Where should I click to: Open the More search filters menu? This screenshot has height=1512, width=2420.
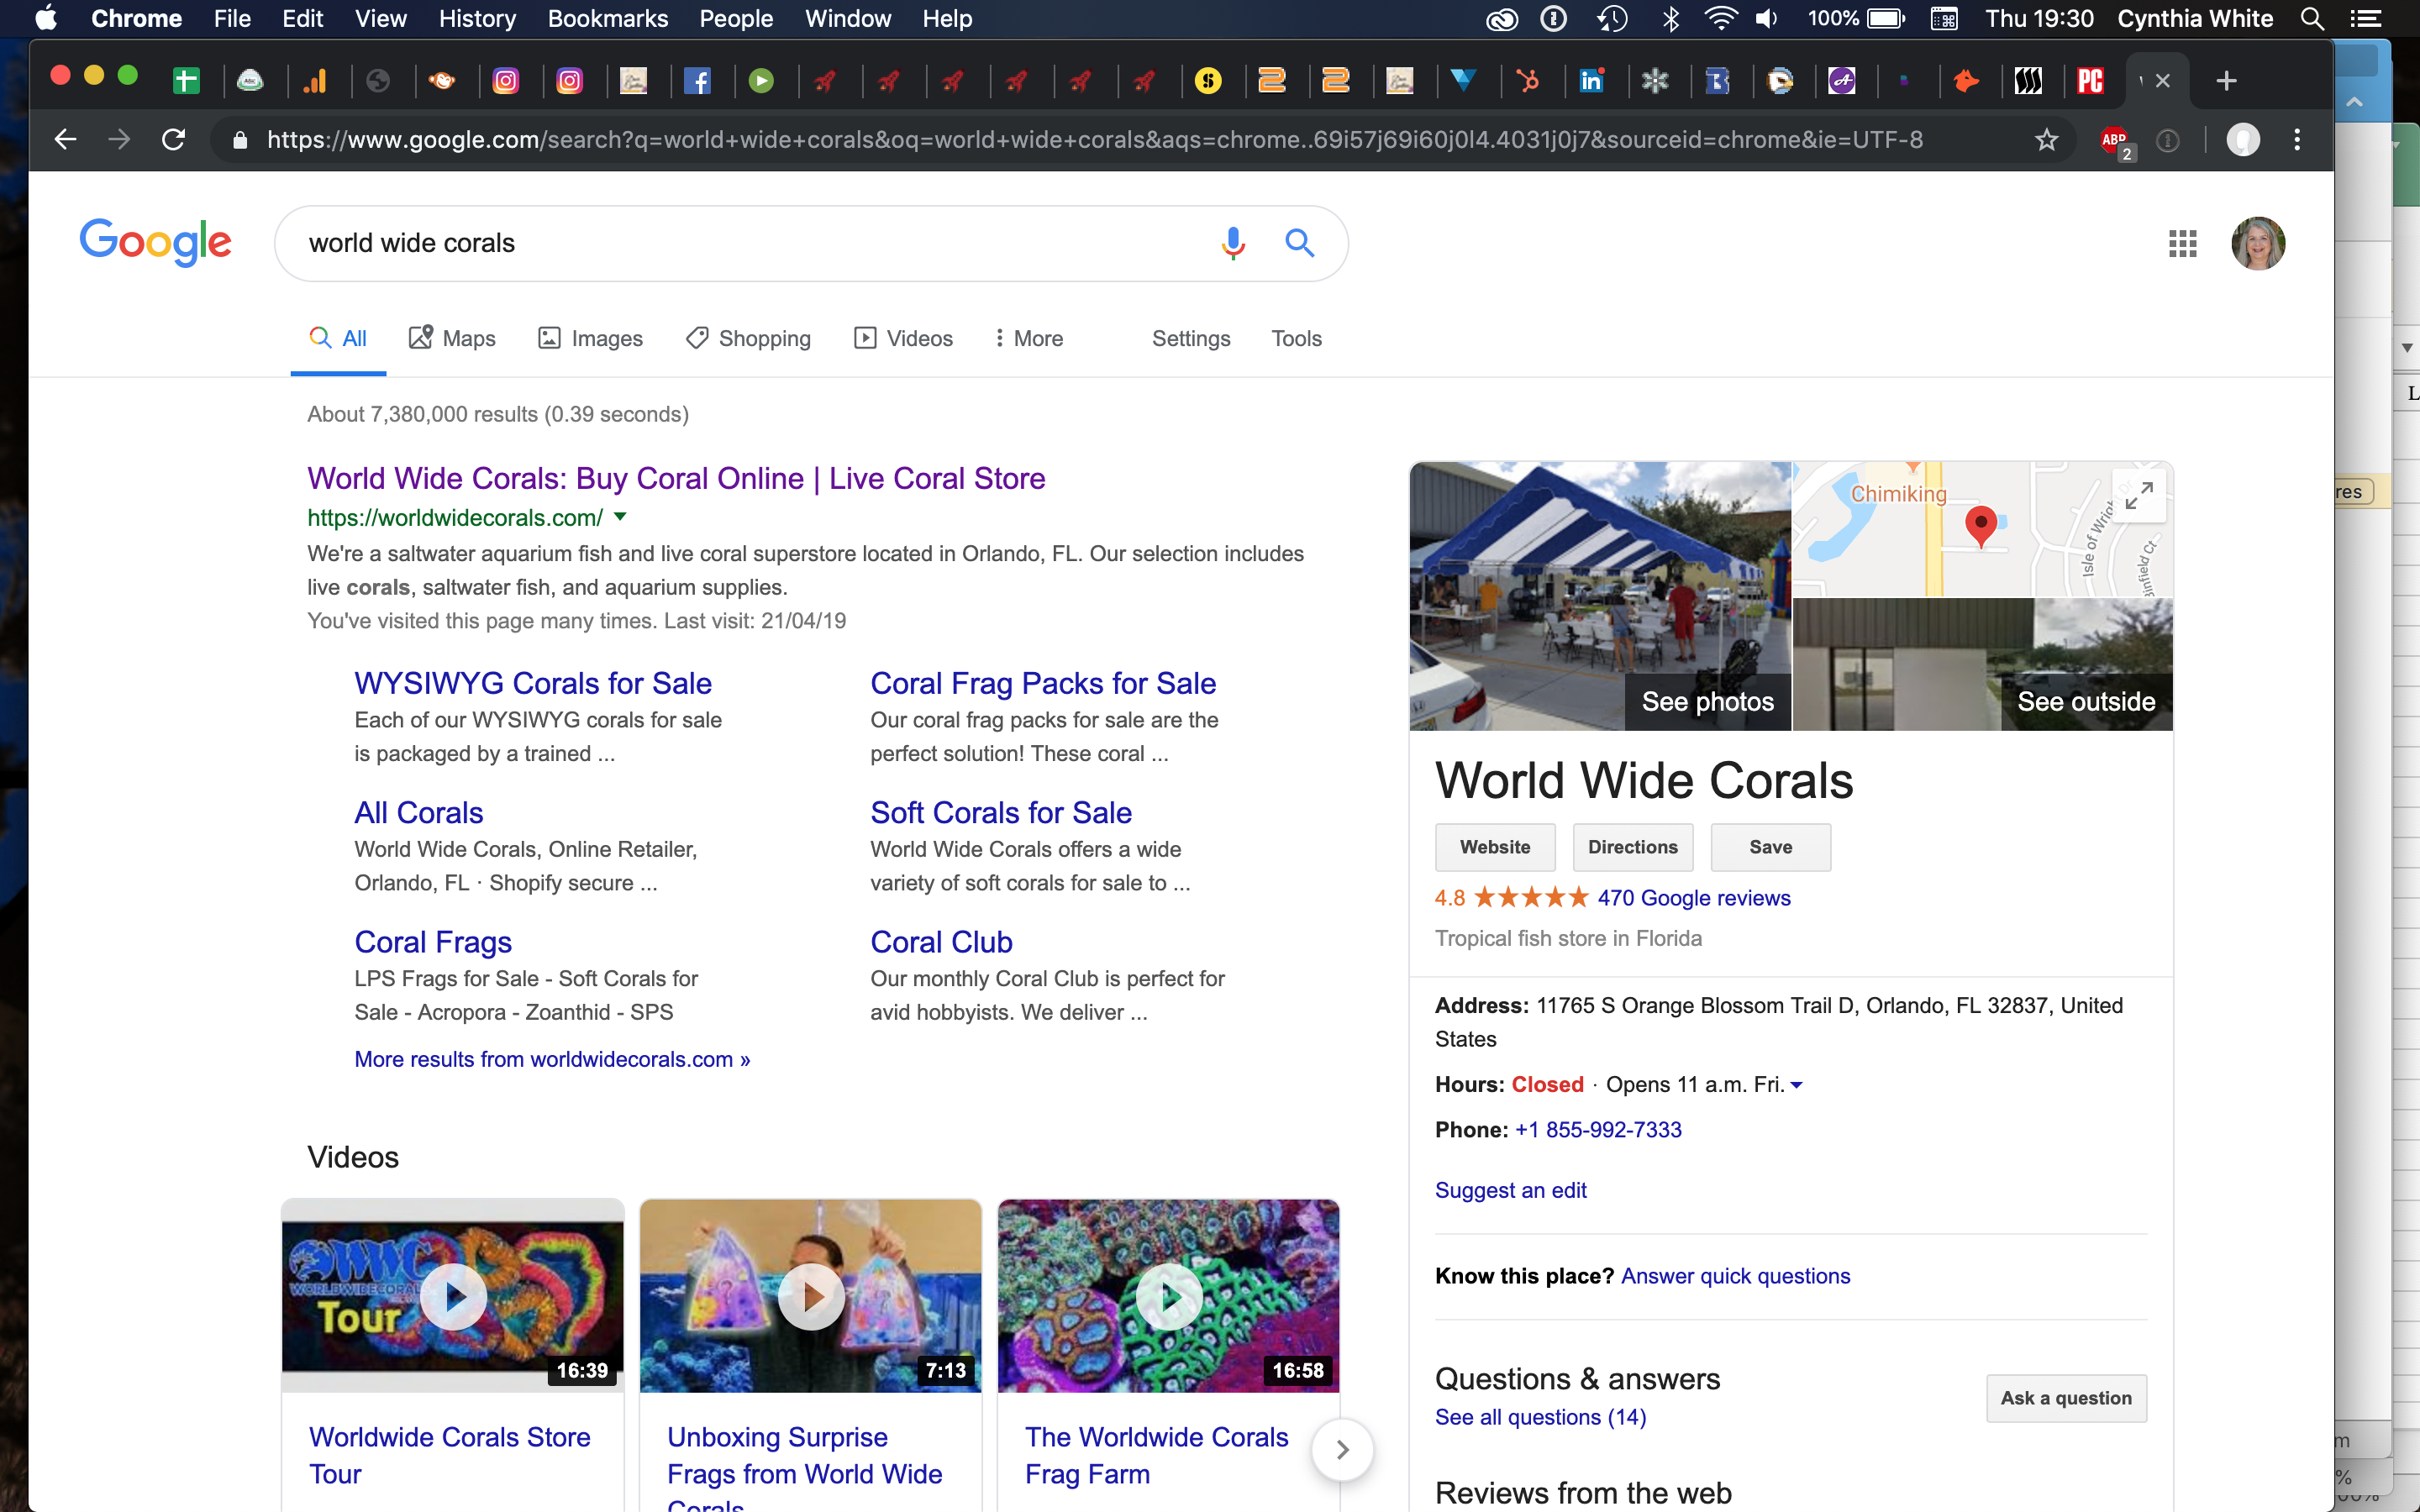coord(1028,338)
